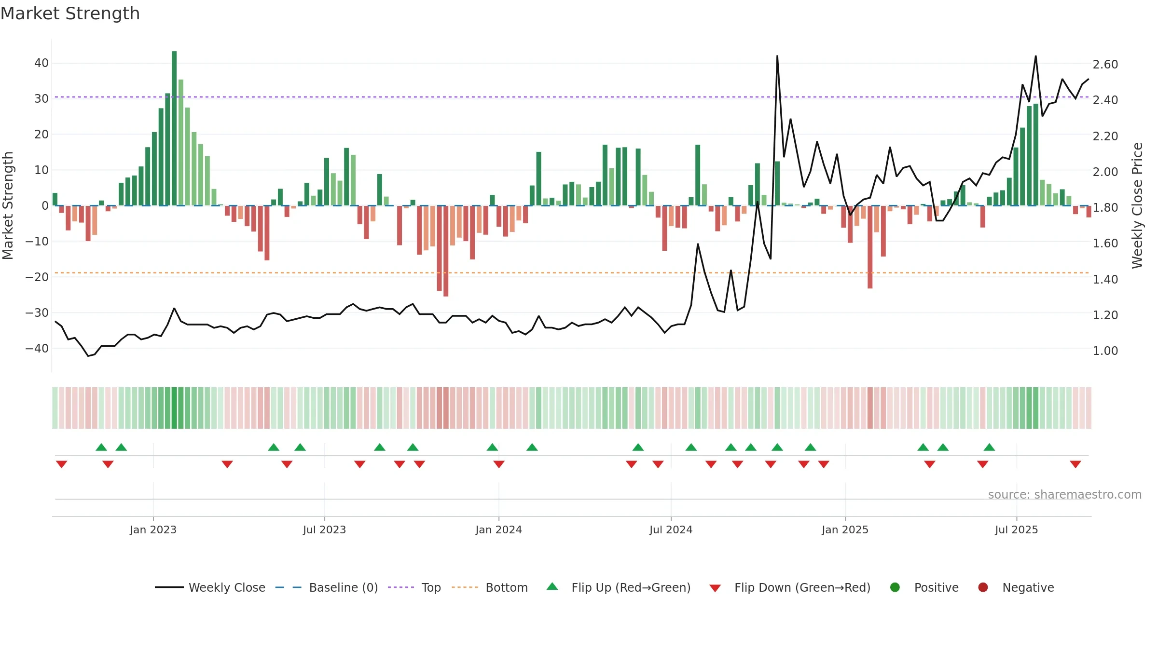Toggle the Bottom threshold legend entry
Screen dimensions: 1158x651
coord(490,587)
